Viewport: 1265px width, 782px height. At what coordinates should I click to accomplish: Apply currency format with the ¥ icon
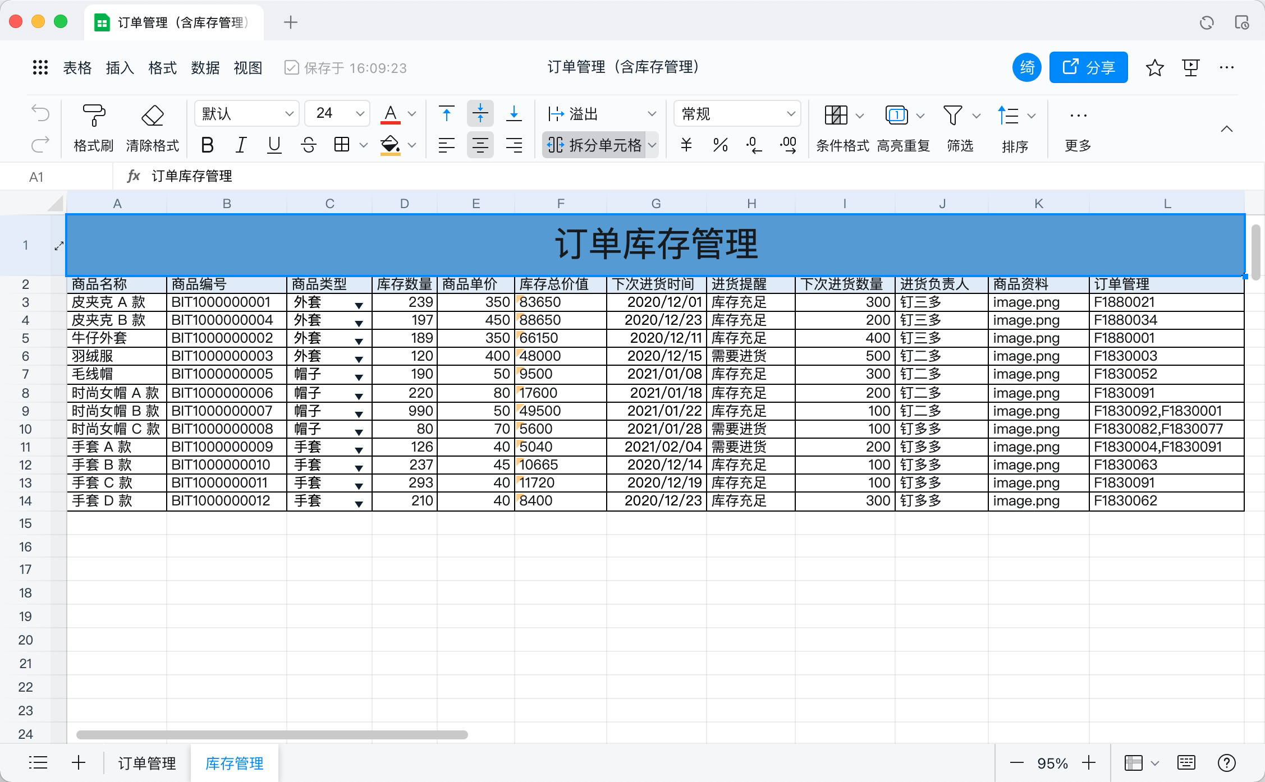[685, 145]
